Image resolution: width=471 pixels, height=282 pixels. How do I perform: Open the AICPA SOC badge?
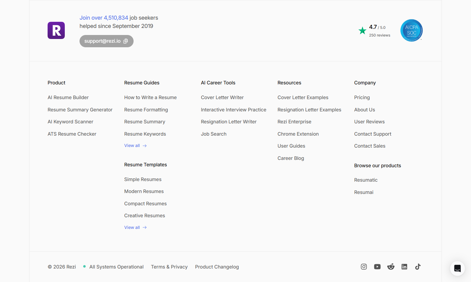[411, 30]
